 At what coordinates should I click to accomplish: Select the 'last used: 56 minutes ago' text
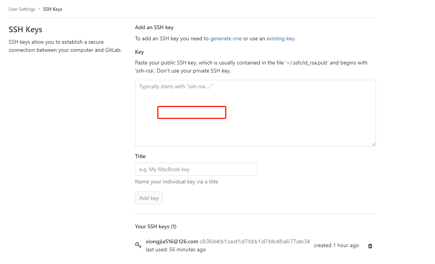(176, 249)
